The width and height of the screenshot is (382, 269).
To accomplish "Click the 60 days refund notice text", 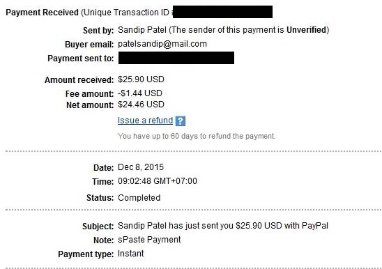I will coord(197,136).
